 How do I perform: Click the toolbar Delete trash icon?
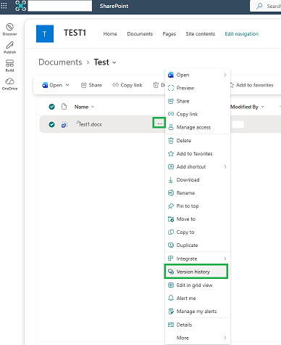[156, 85]
